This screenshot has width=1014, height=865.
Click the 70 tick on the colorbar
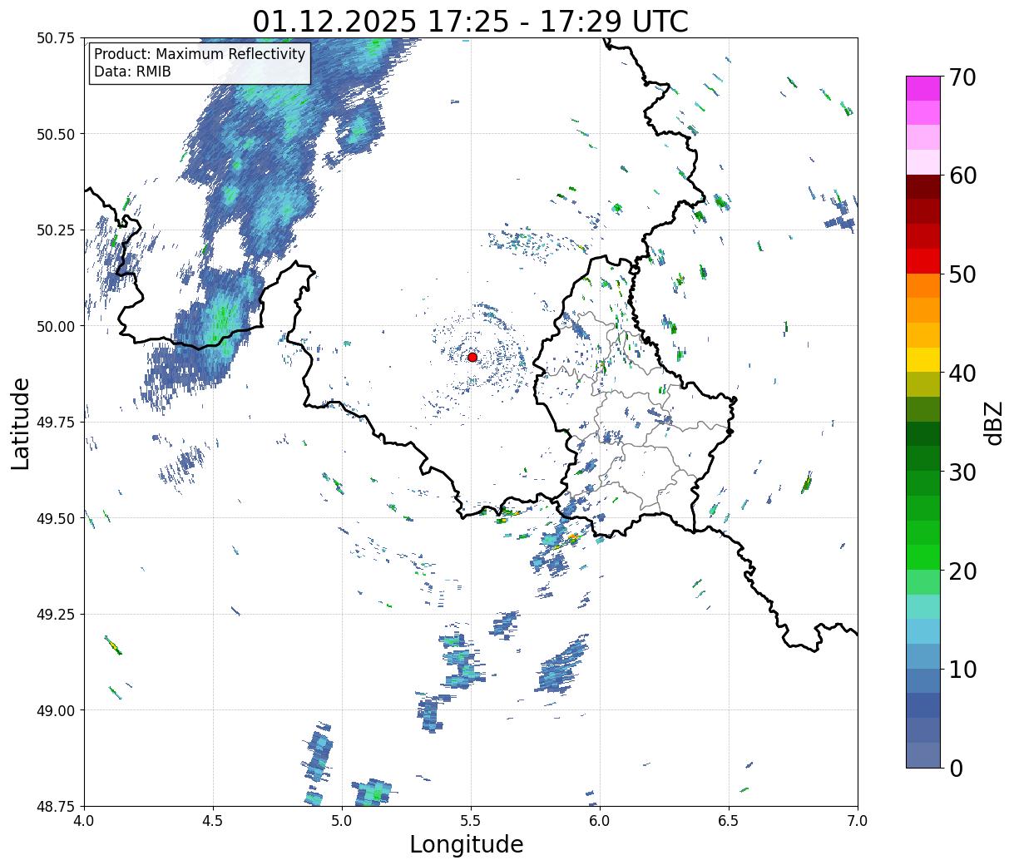(x=962, y=77)
